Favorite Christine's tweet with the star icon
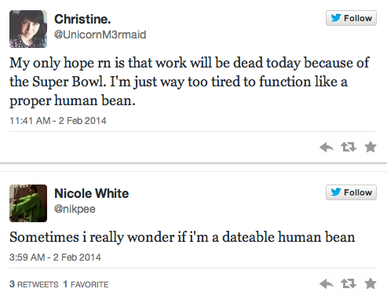This screenshot has height=296, width=387. pos(371,147)
